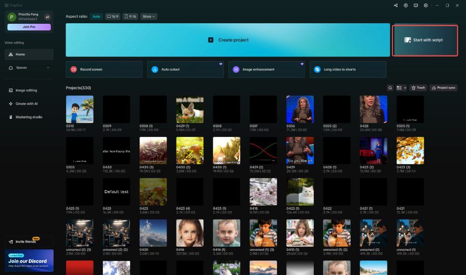Open the Auto cutout tool
The height and width of the screenshot is (275, 466).
pyautogui.click(x=185, y=69)
